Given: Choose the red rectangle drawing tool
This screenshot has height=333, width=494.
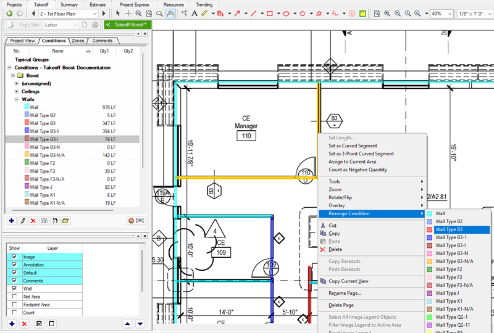Looking at the screenshot, I should pyautogui.click(x=270, y=14).
